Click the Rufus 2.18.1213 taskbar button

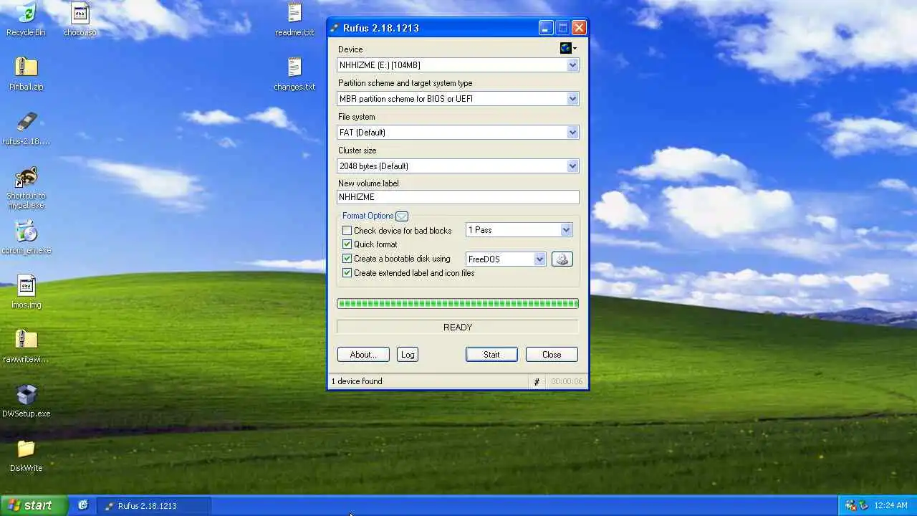click(153, 505)
